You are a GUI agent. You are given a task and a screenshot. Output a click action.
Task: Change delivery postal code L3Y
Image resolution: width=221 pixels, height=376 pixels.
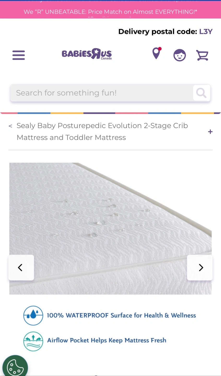pos(206,32)
